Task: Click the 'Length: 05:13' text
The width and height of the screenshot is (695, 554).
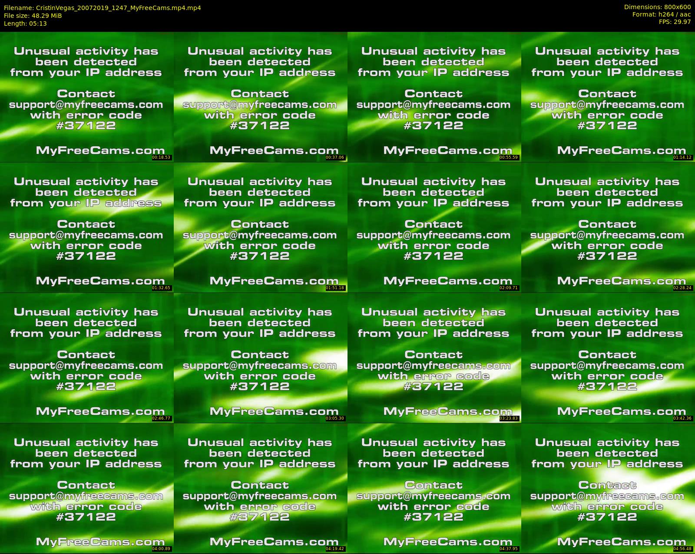Action: click(x=25, y=23)
